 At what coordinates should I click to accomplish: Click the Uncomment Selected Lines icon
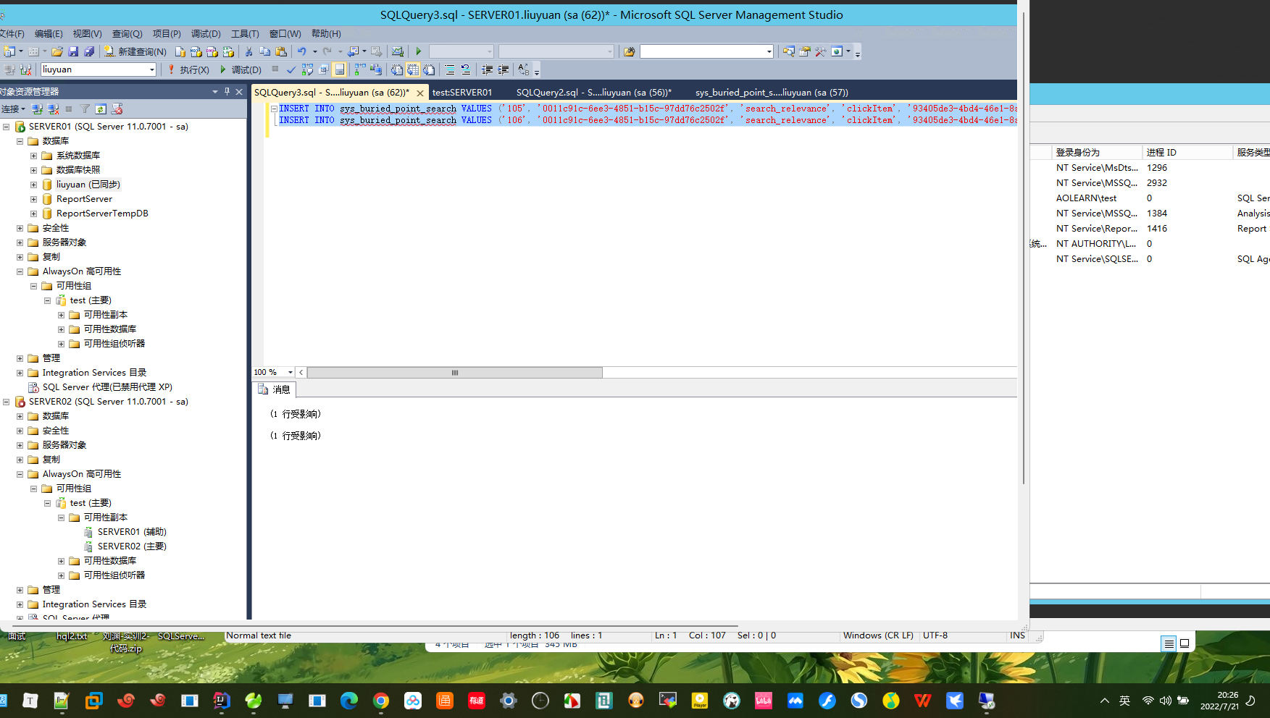pyautogui.click(x=466, y=69)
